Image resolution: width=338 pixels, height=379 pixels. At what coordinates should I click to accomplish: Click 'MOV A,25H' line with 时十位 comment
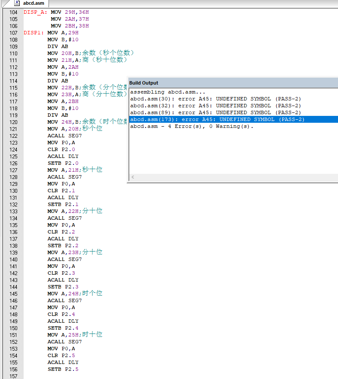pos(75,335)
